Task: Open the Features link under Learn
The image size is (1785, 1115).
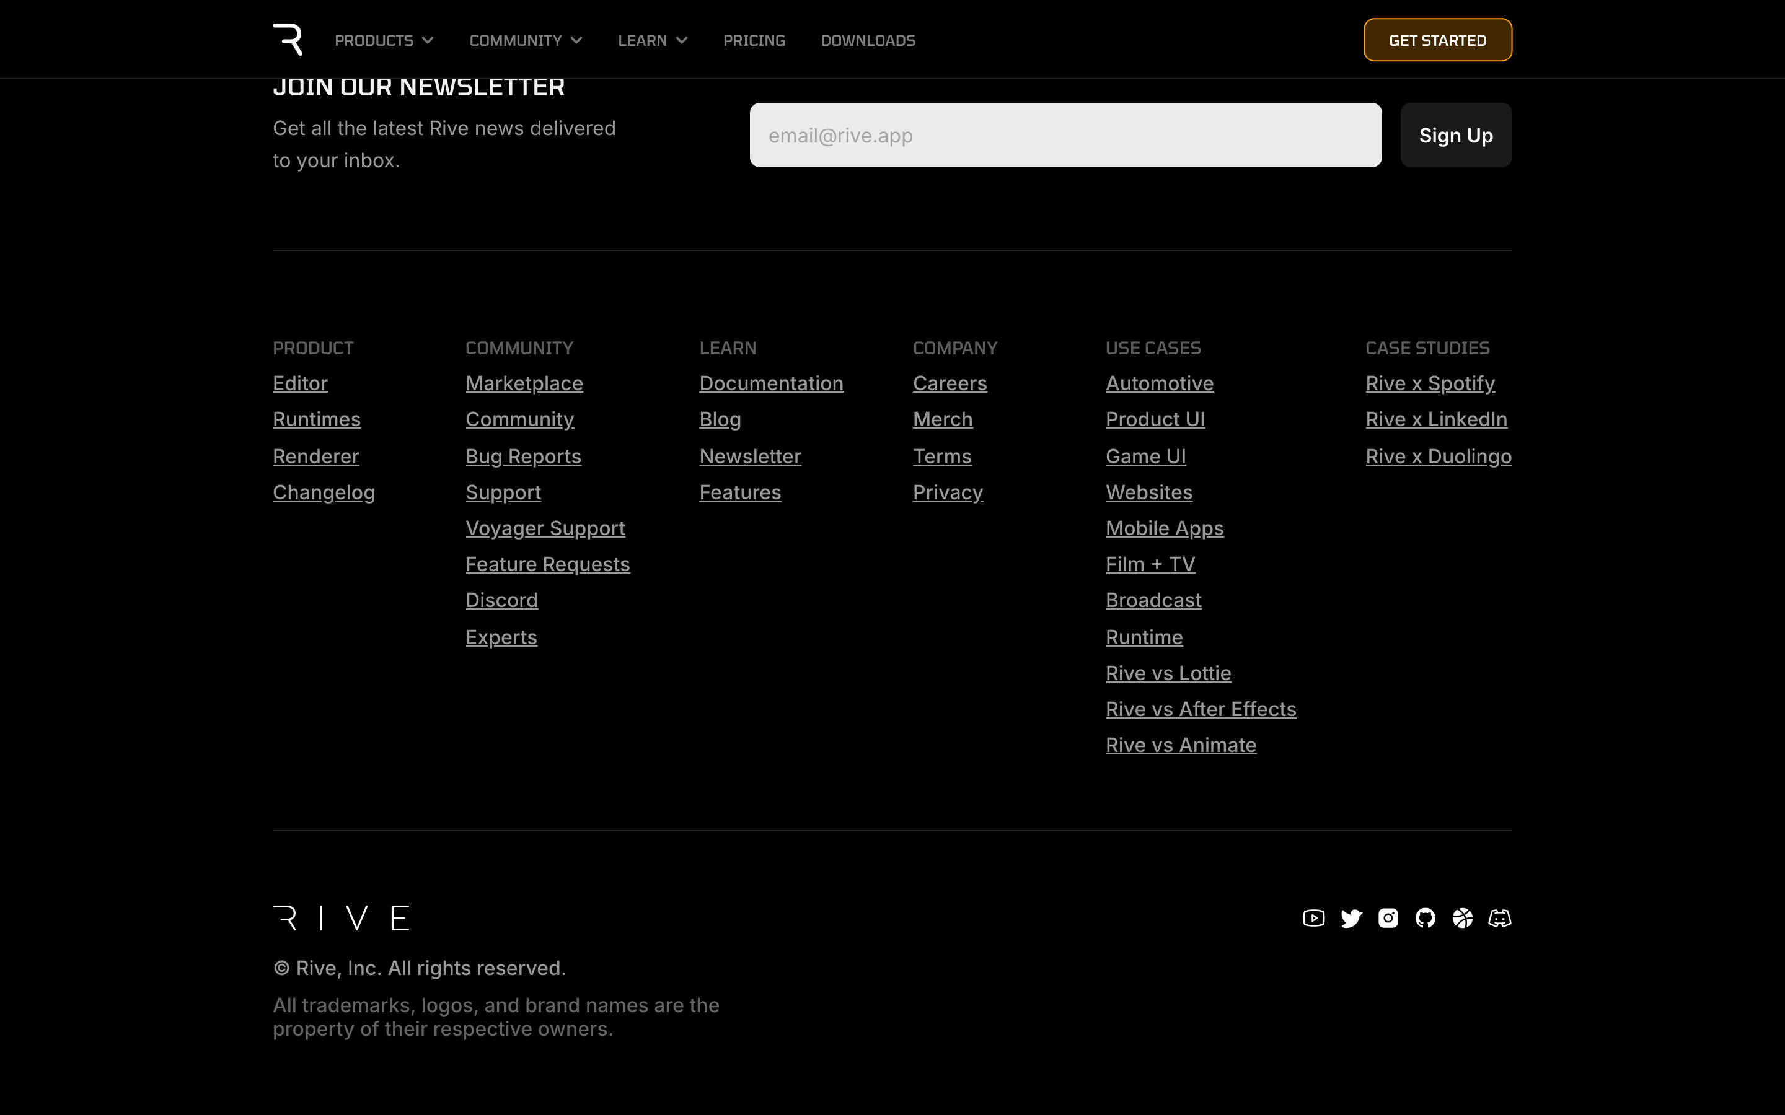Action: (740, 492)
